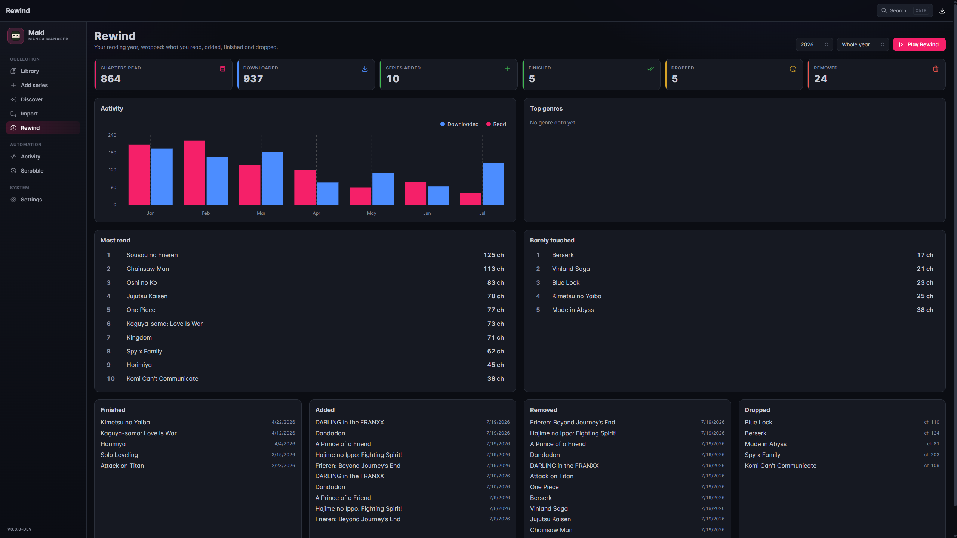Click the play triangle in Play Rewind
The width and height of the screenshot is (957, 538).
pyautogui.click(x=901, y=44)
